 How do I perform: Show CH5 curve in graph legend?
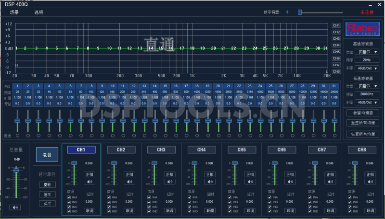336,52
